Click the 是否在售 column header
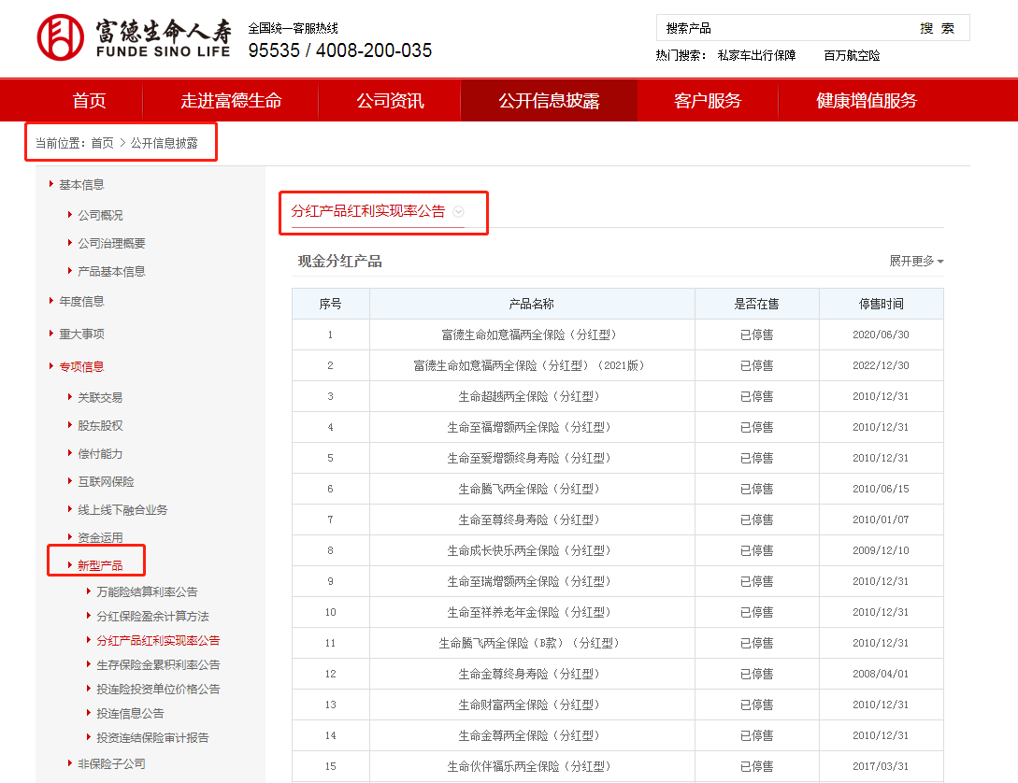This screenshot has width=1018, height=783. [x=756, y=304]
